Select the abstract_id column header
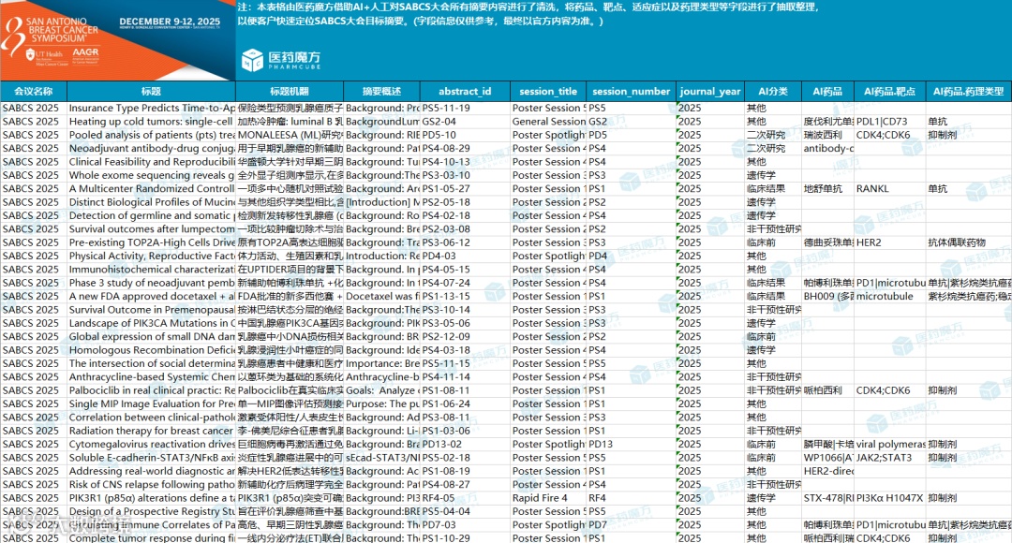This screenshot has width=1012, height=543. [465, 91]
